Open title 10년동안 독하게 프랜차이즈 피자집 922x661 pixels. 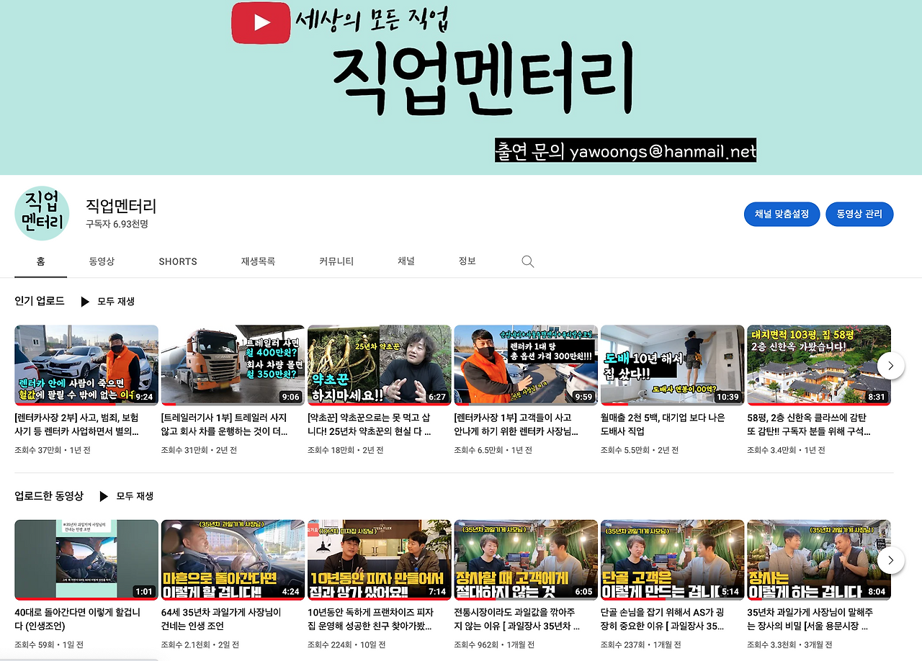coord(371,619)
